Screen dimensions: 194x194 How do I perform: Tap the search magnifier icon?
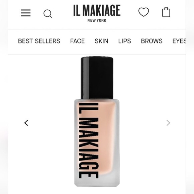(47, 14)
